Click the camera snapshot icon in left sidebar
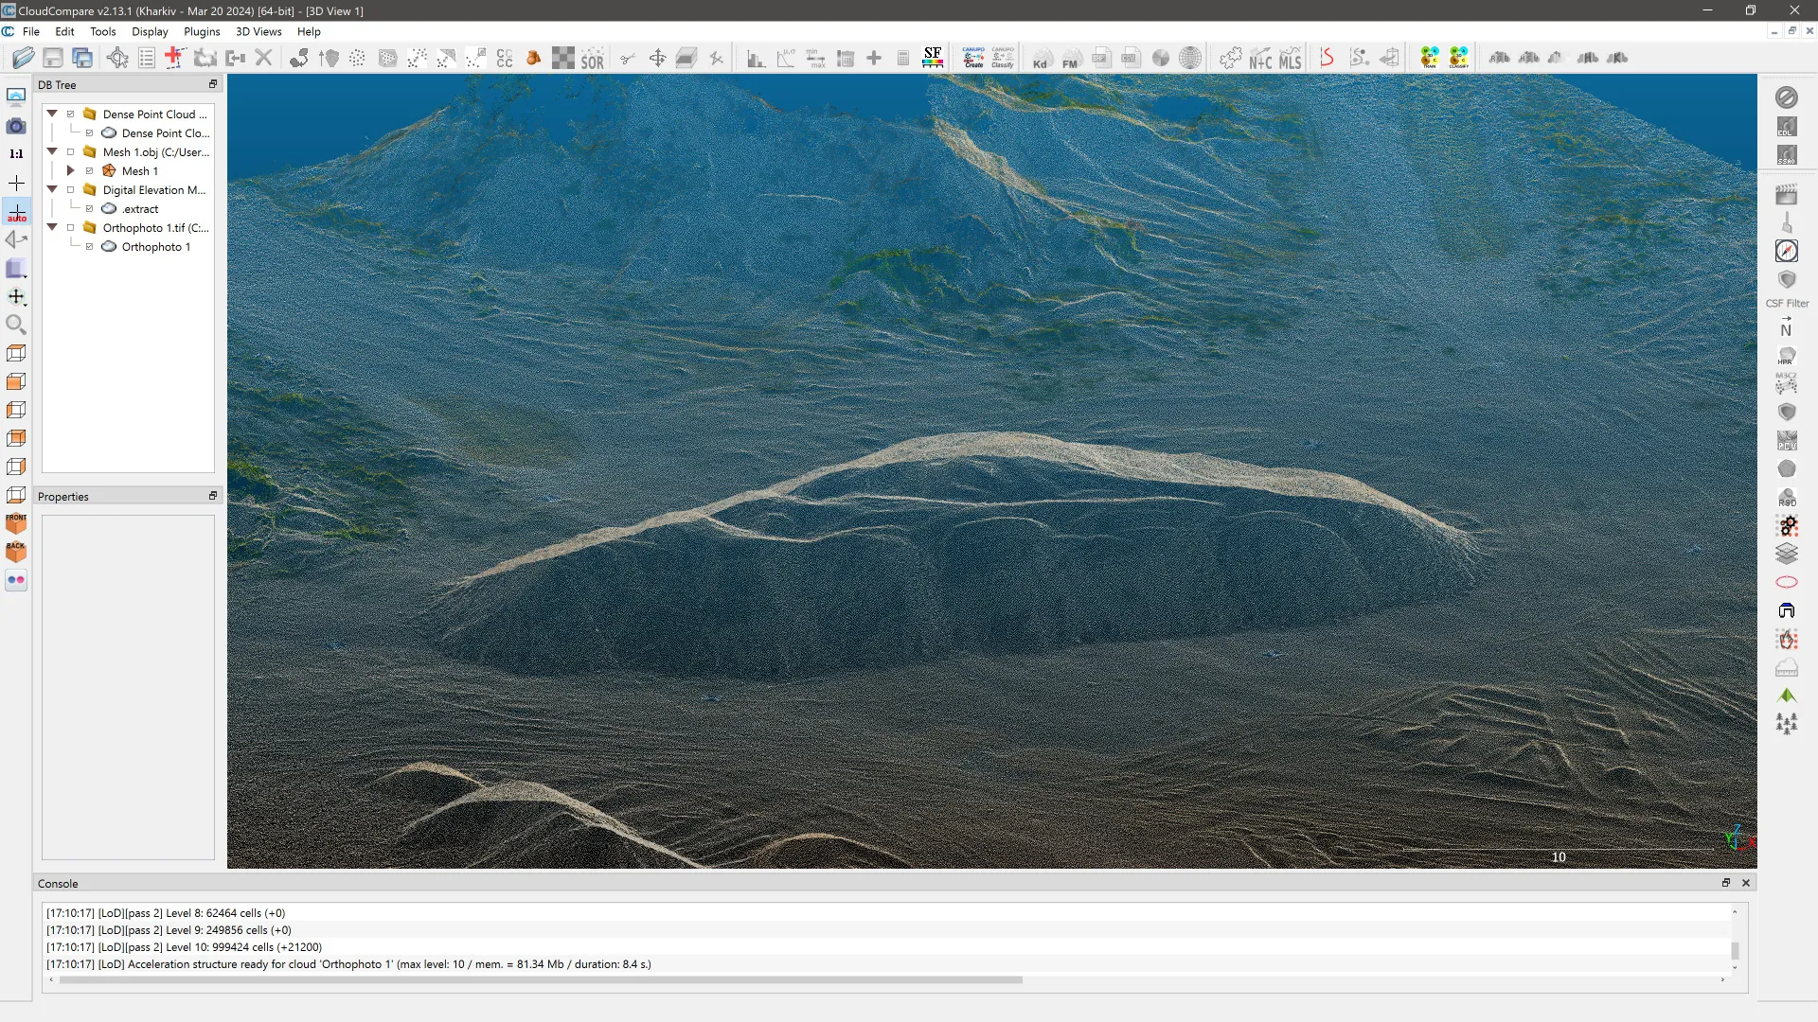 click(16, 126)
